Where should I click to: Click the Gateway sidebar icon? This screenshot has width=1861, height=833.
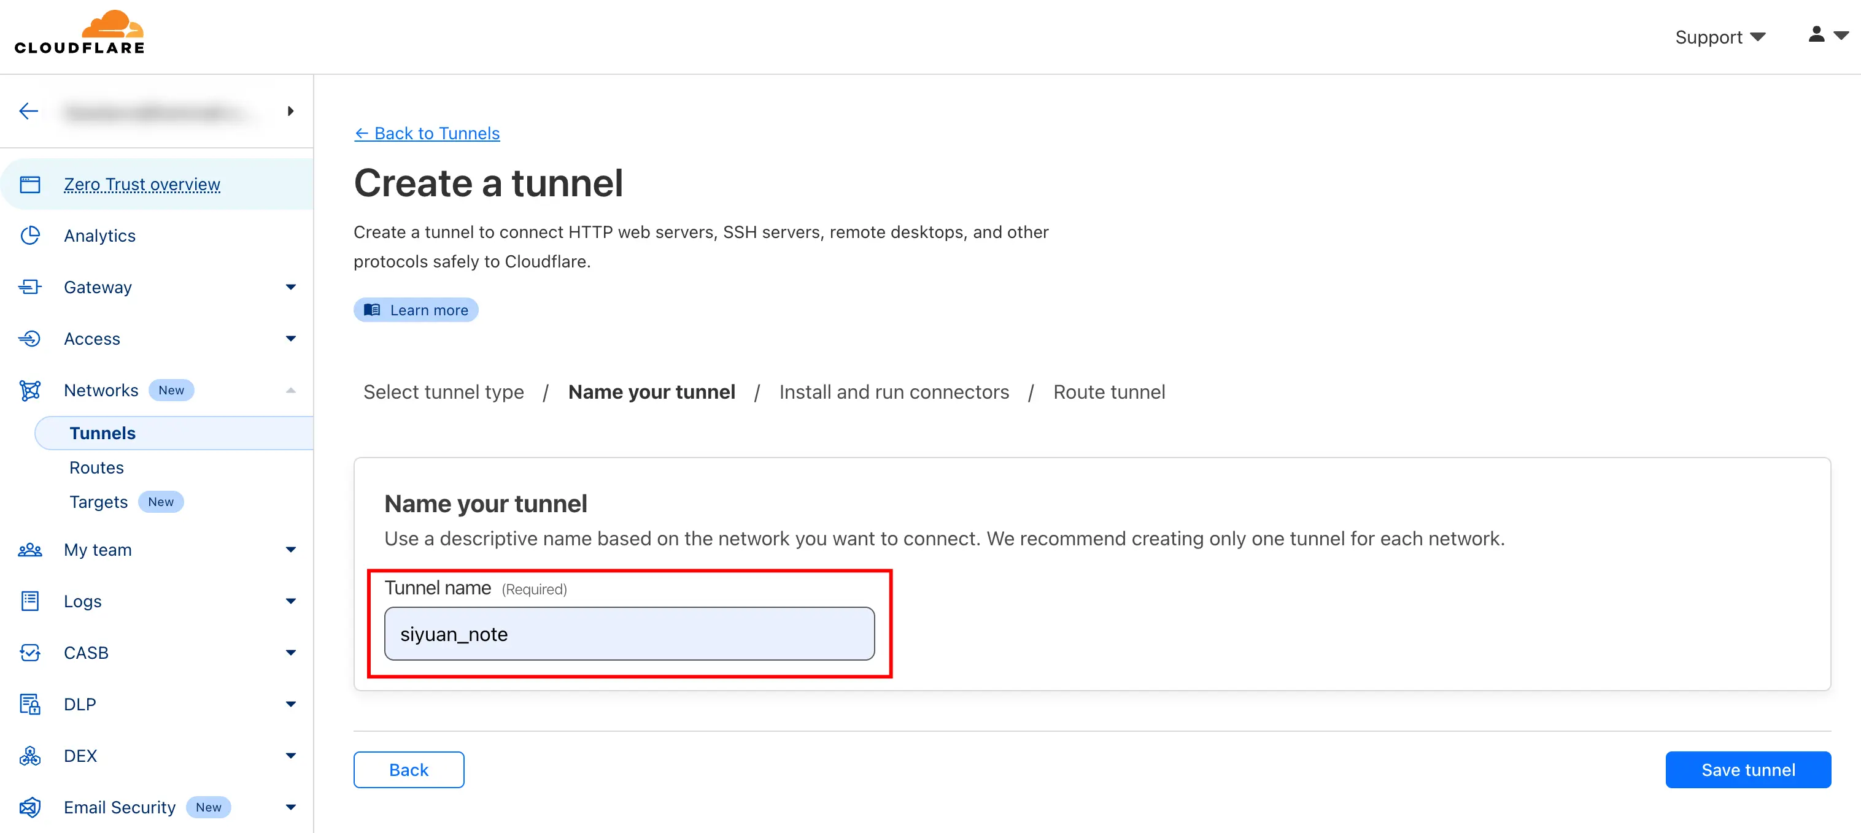pos(30,287)
